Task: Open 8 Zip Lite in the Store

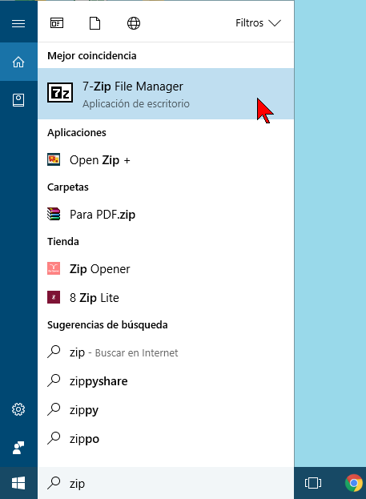Action: [166, 297]
